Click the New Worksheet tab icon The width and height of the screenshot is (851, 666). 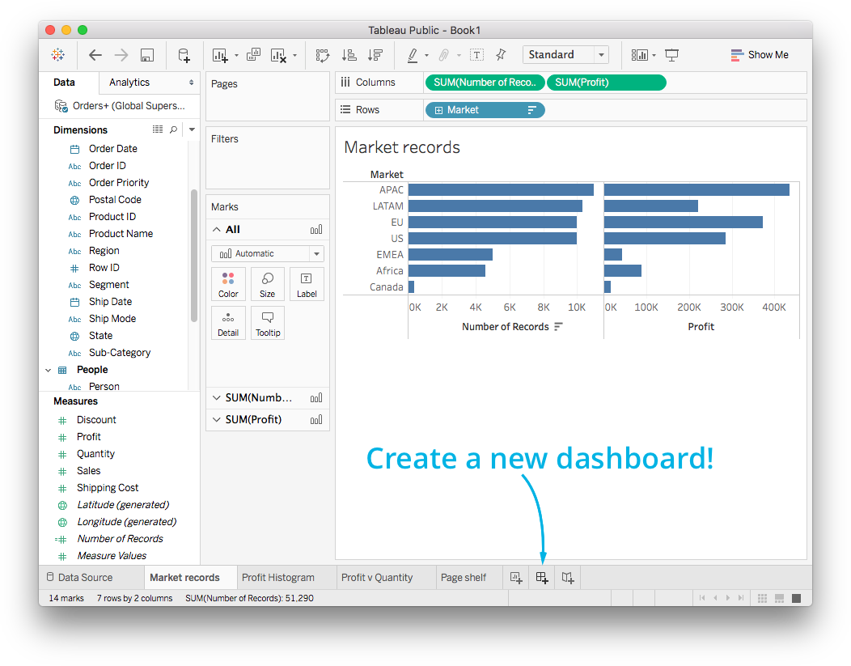point(515,578)
